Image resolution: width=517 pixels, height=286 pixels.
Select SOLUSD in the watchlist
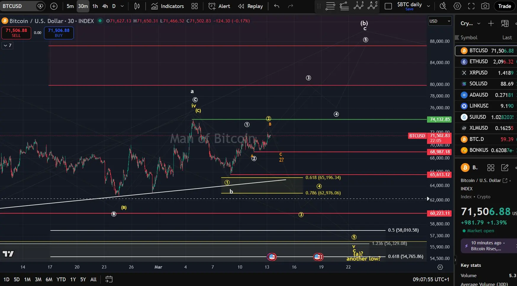point(486,84)
